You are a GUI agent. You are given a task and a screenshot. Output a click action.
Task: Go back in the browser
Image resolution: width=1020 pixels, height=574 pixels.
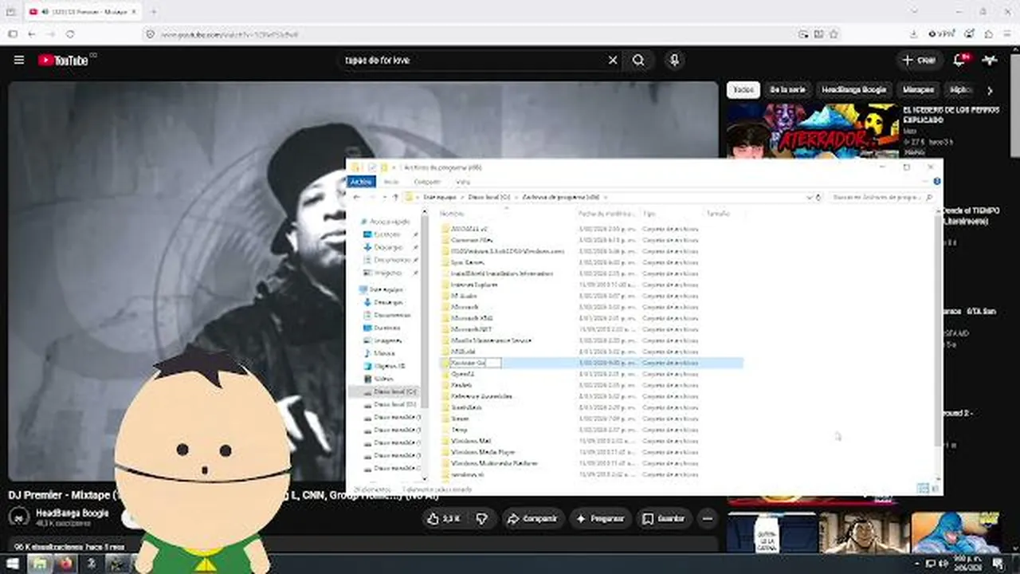(32, 34)
